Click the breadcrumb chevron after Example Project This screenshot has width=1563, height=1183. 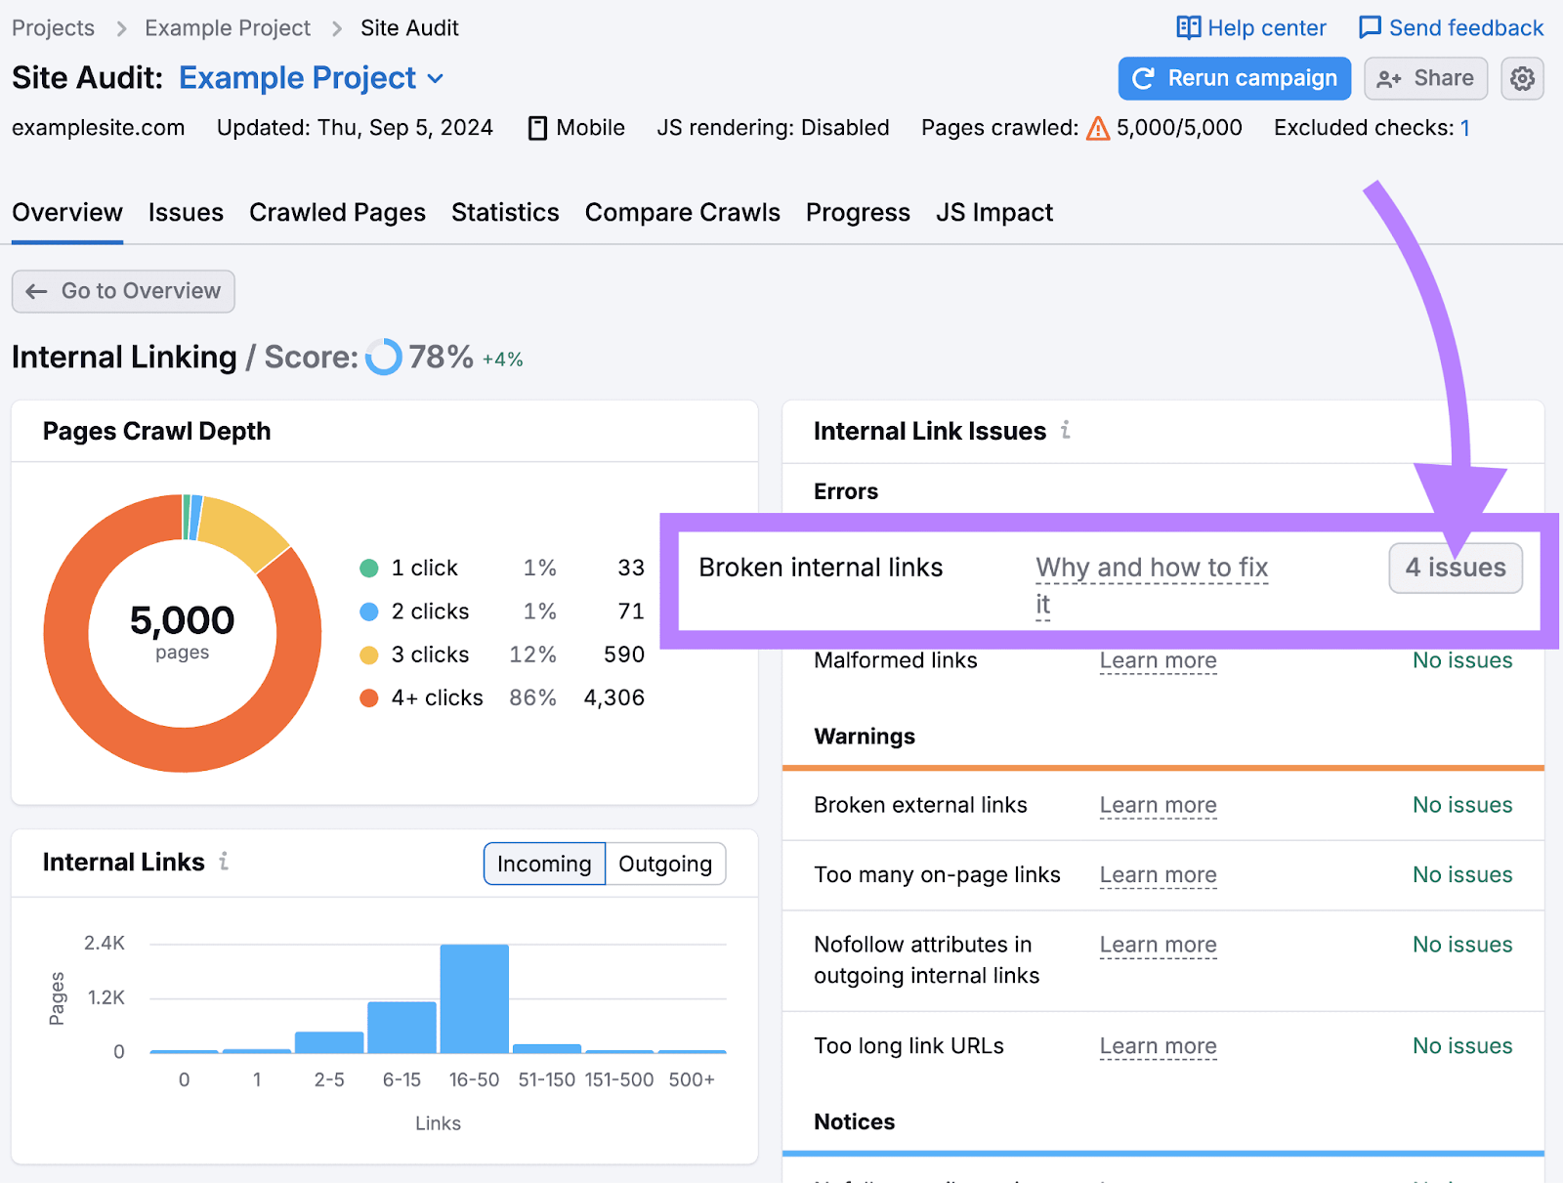[x=336, y=28]
